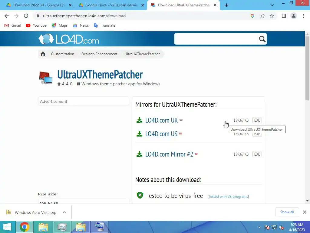
Task: Open the Gmail bookmark
Action: click(12, 25)
